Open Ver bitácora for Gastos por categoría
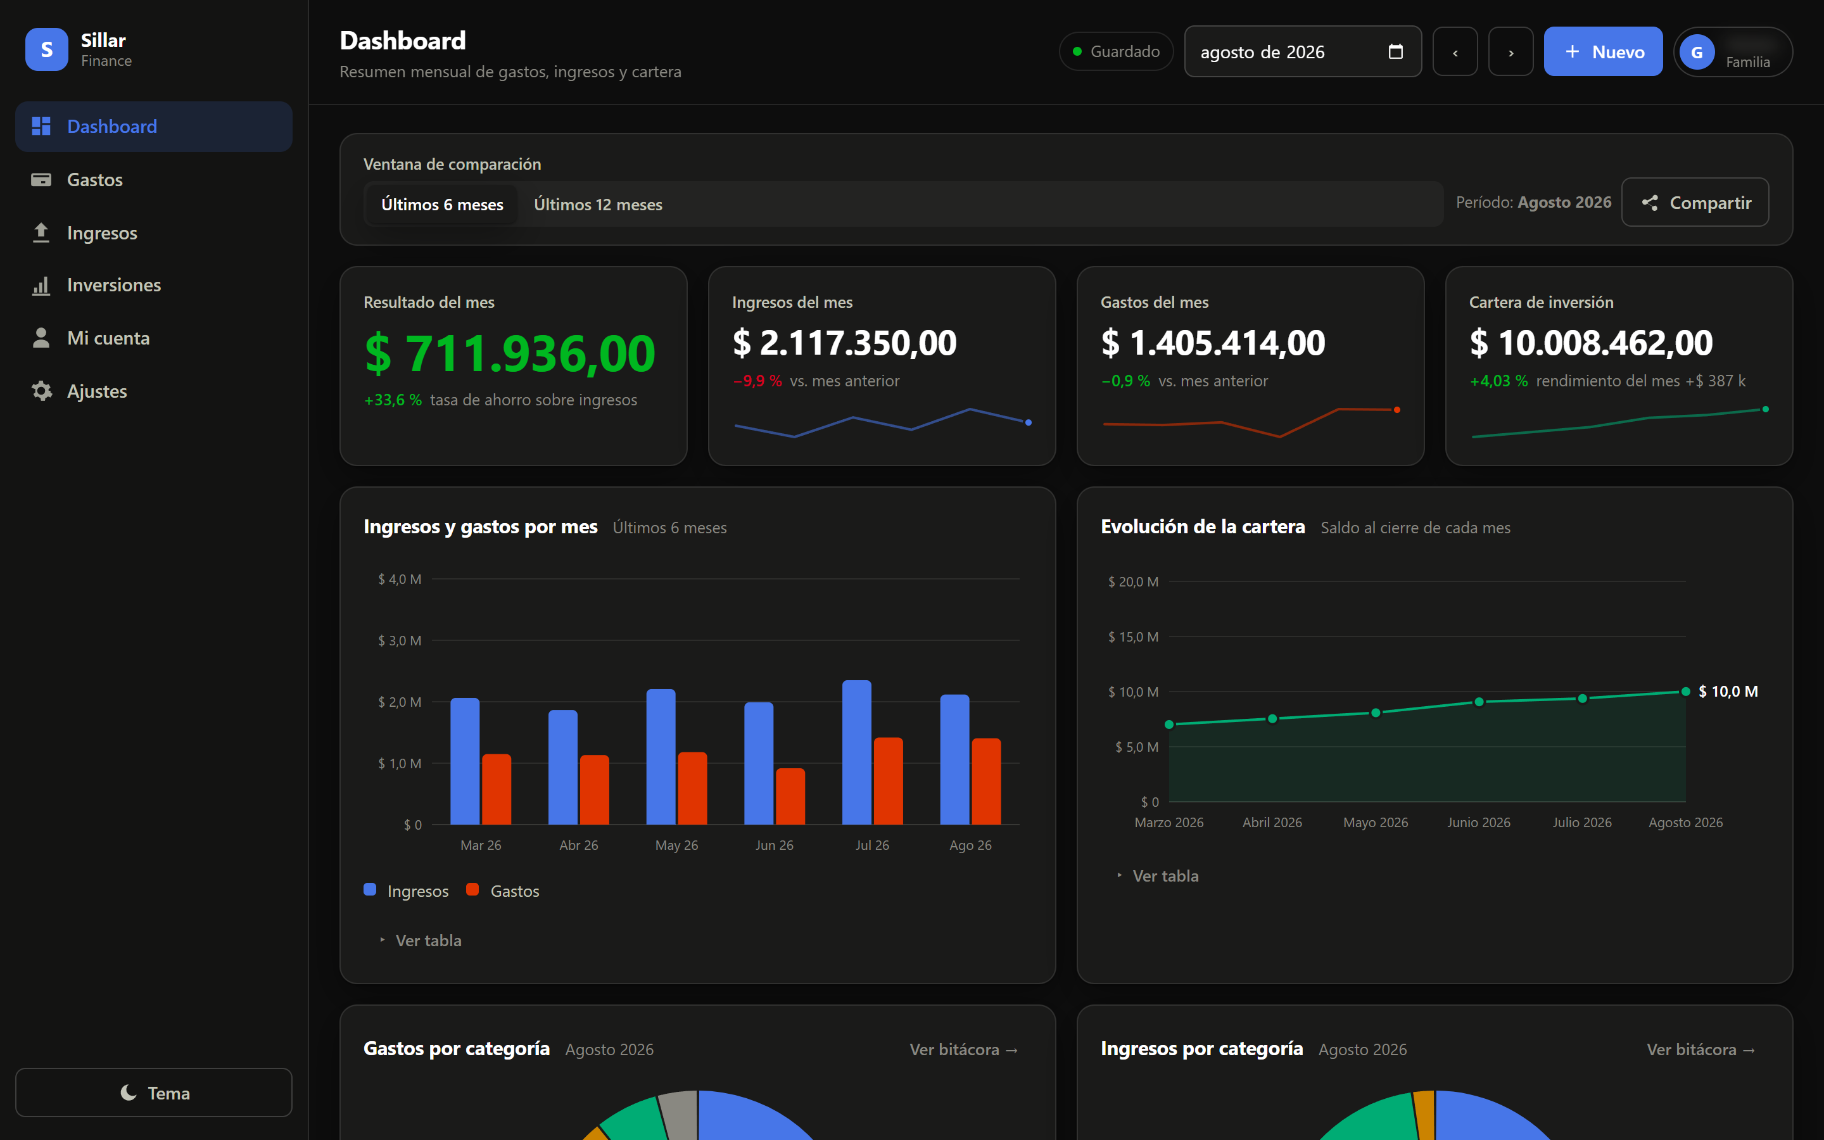Screen dimensions: 1824x1140 pos(964,1049)
